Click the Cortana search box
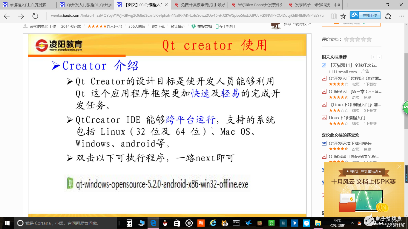408x229 pixels. pyautogui.click(x=66, y=223)
